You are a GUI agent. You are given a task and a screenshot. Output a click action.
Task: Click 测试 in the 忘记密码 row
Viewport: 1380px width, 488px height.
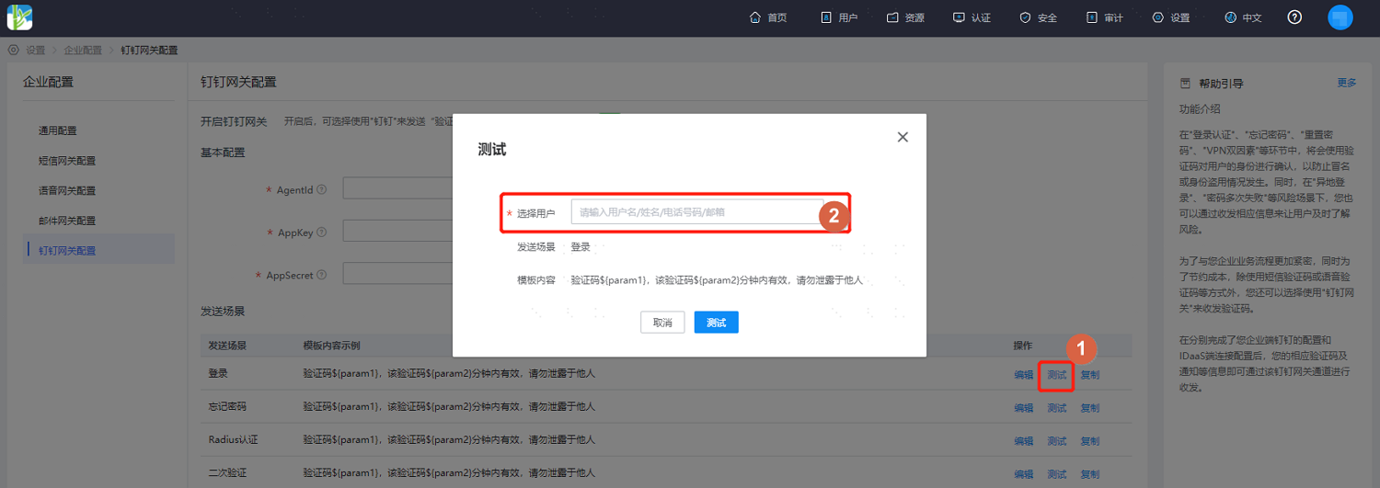click(x=1057, y=408)
